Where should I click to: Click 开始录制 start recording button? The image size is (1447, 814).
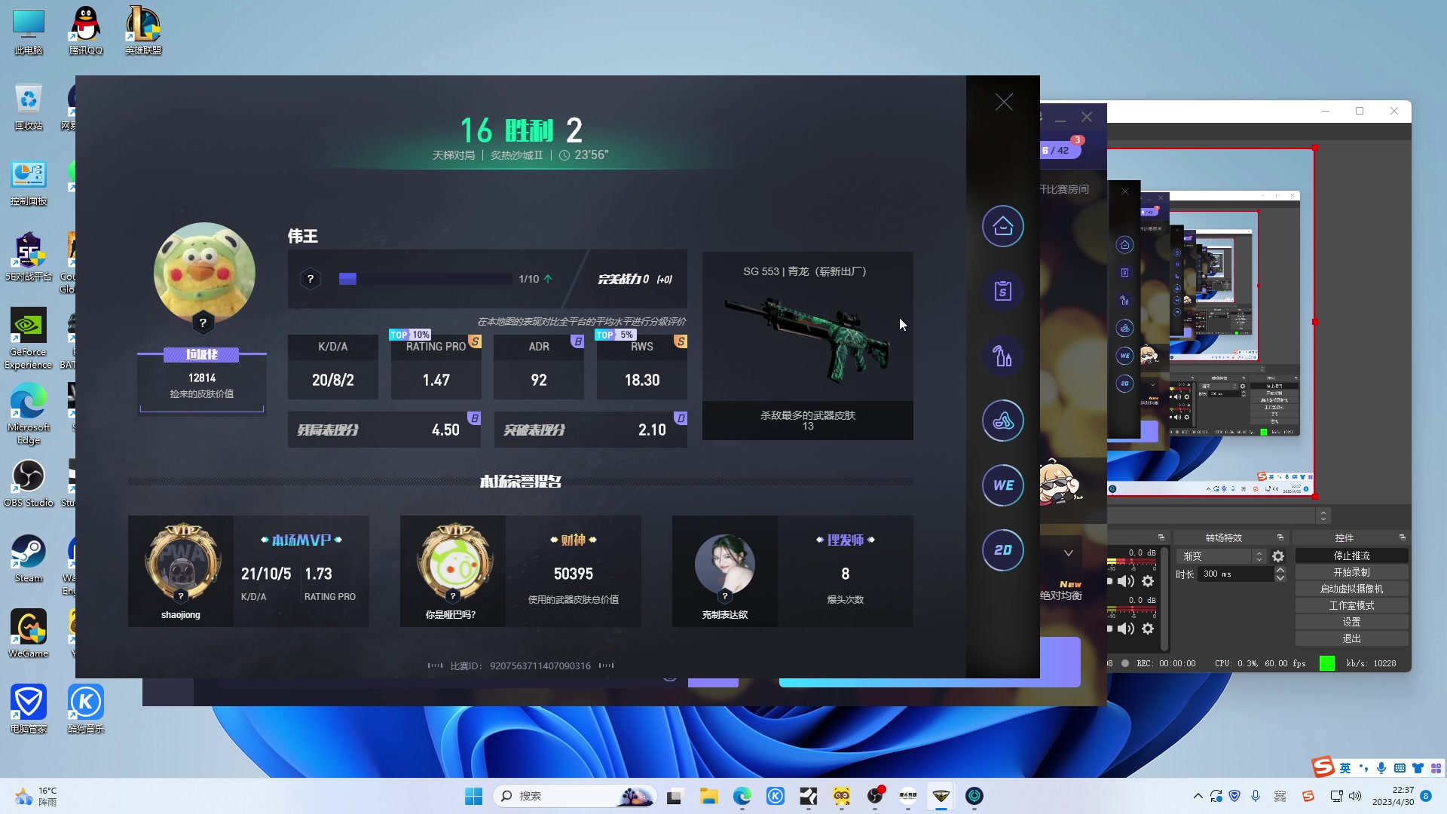pyautogui.click(x=1351, y=572)
